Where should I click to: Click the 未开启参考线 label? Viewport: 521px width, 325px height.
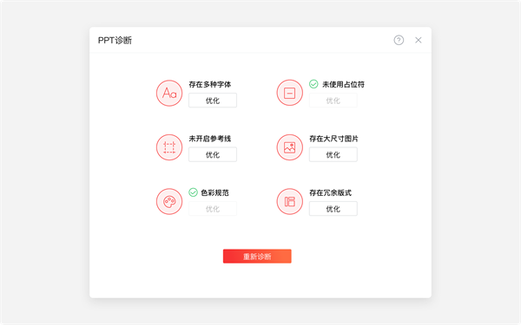[x=210, y=139]
